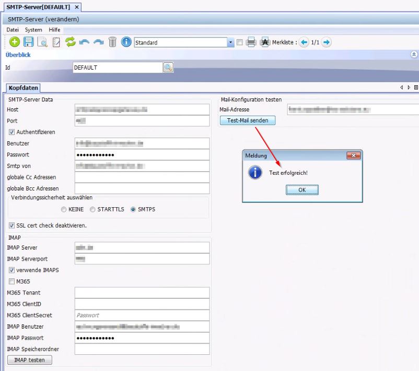Confirm the Meldung dialog with OK
The image size is (419, 371).
(x=302, y=190)
